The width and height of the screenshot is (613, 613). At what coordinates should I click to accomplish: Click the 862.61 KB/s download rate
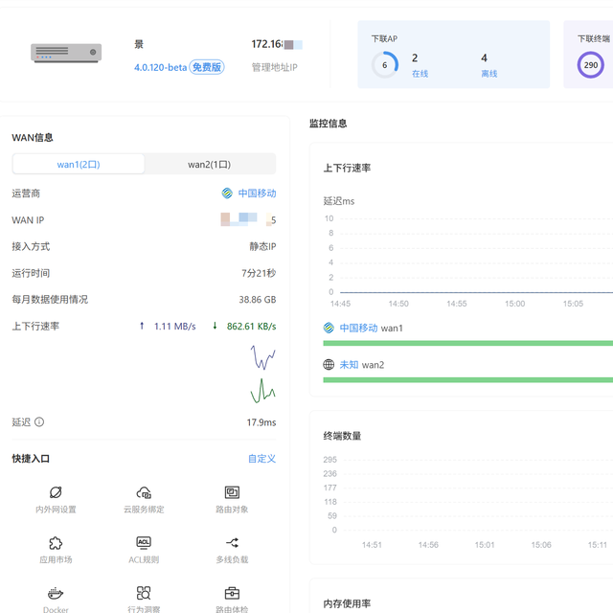point(251,326)
